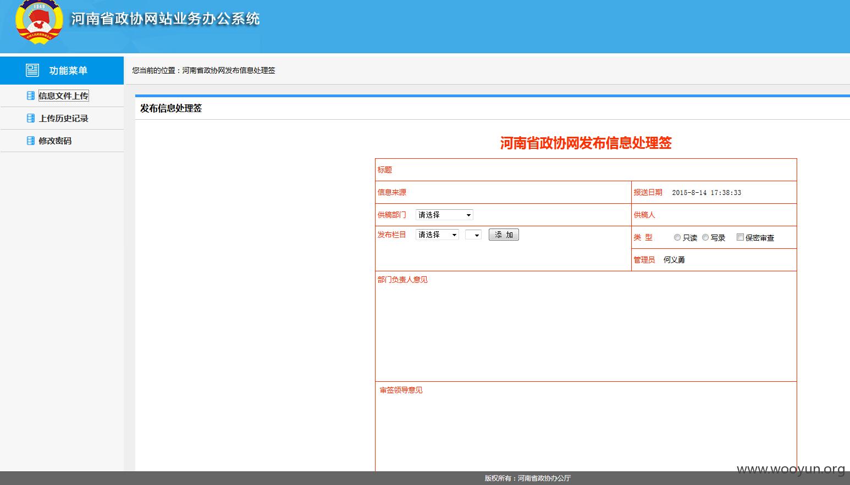Select the 写录 radio button
The width and height of the screenshot is (850, 485).
click(x=705, y=237)
